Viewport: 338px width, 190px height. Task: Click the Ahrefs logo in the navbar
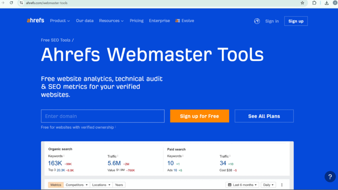point(35,20)
